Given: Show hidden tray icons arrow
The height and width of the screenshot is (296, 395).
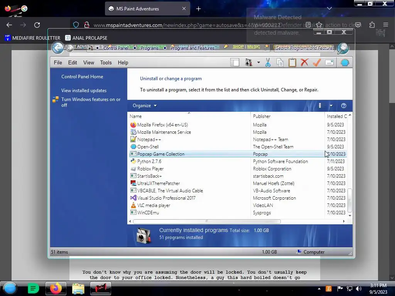Looking at the screenshot, I should (x=319, y=289).
